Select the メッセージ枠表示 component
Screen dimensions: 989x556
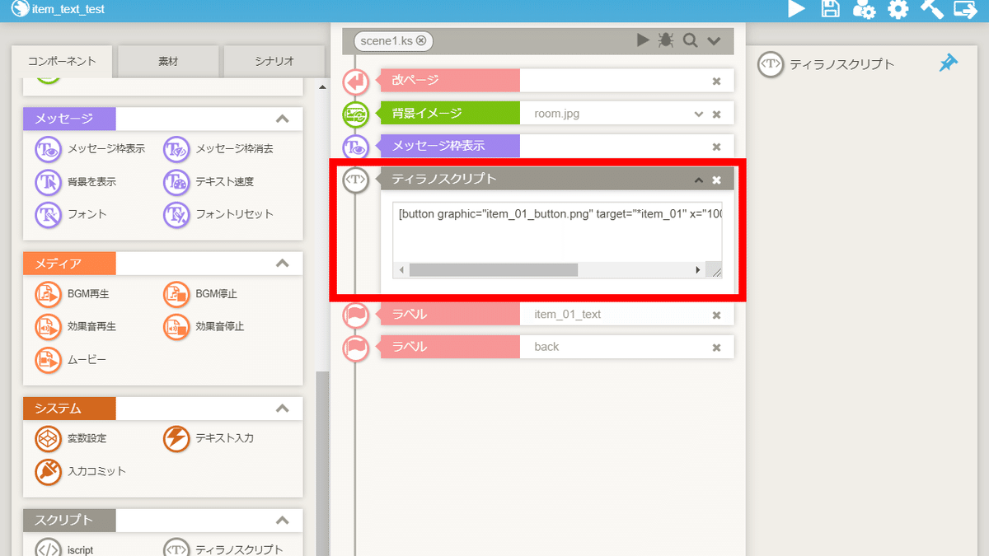pyautogui.click(x=90, y=149)
